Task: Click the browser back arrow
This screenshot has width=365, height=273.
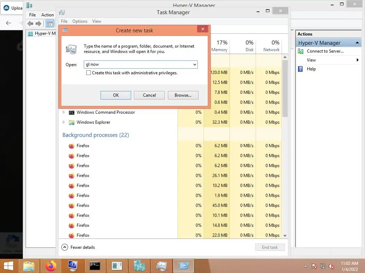Action: point(9,23)
